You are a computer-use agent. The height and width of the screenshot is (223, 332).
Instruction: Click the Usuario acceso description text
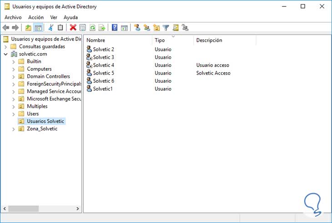click(x=212, y=65)
